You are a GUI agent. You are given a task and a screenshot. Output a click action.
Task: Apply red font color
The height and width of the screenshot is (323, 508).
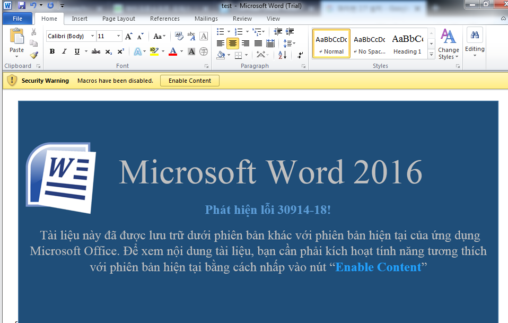(x=173, y=51)
